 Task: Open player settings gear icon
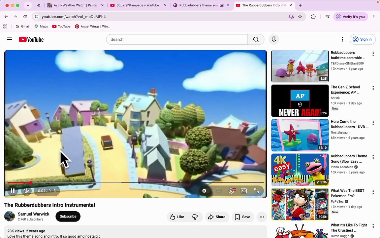pyautogui.click(x=232, y=191)
